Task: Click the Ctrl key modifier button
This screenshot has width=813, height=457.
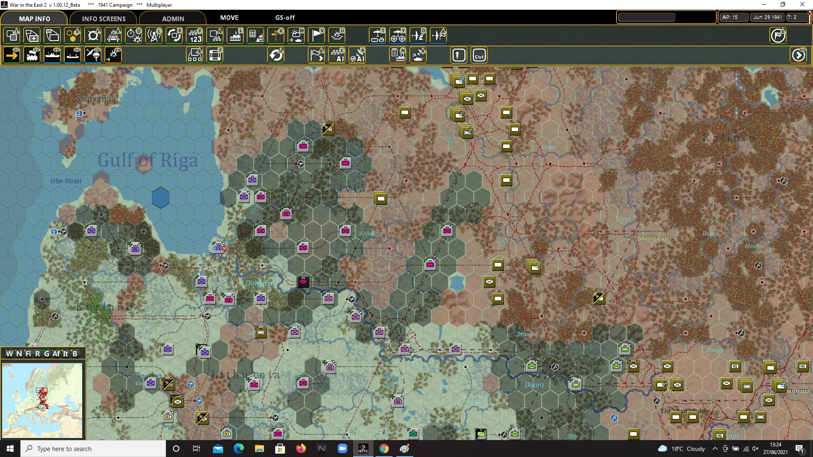Action: pyautogui.click(x=479, y=55)
